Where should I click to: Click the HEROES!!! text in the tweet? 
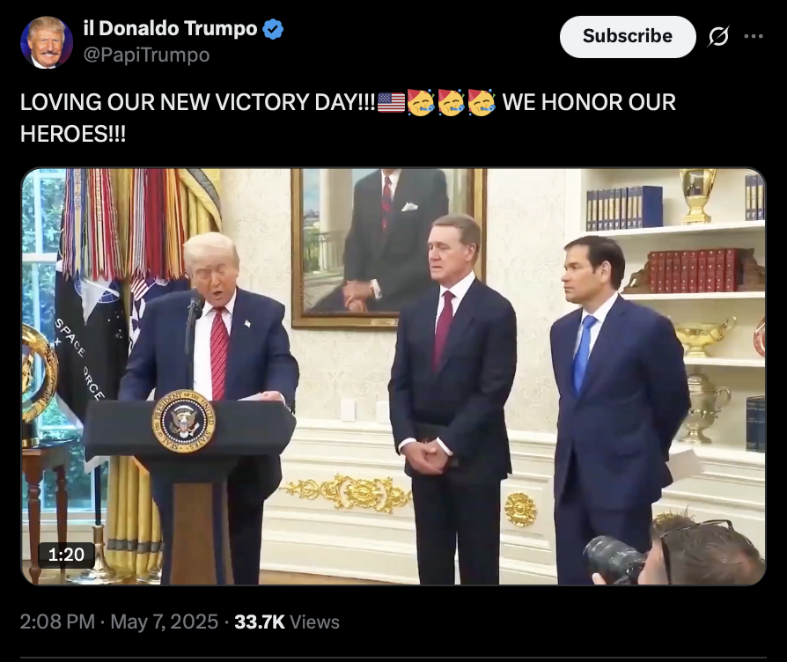click(x=73, y=134)
